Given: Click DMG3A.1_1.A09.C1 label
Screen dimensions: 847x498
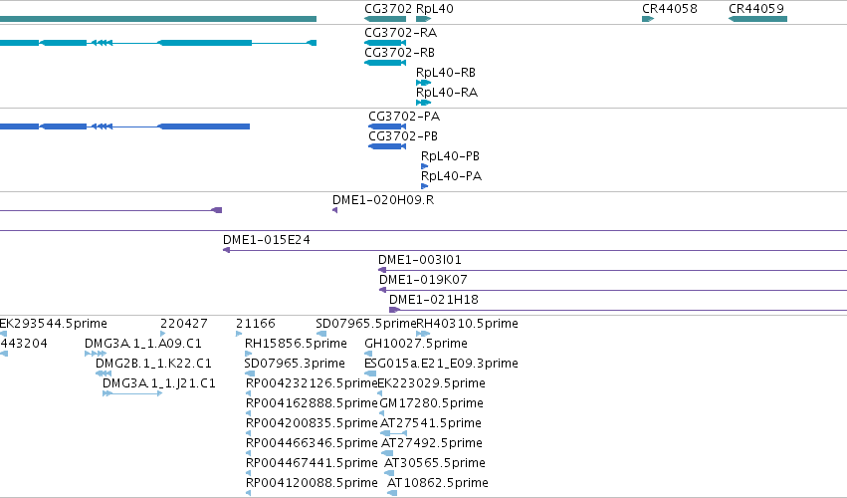Looking at the screenshot, I should pos(143,344).
